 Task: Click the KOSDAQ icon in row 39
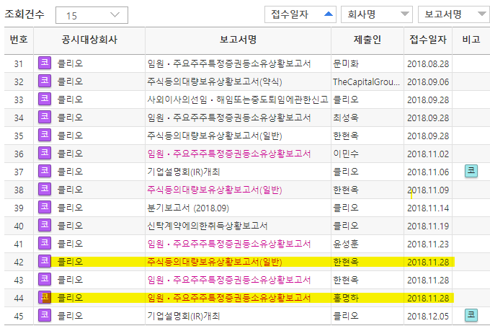[x=45, y=207]
